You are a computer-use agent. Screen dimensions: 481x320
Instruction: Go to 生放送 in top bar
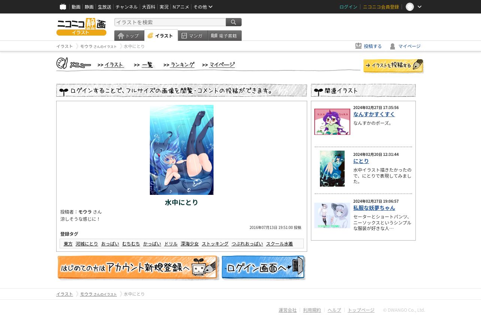(105, 7)
